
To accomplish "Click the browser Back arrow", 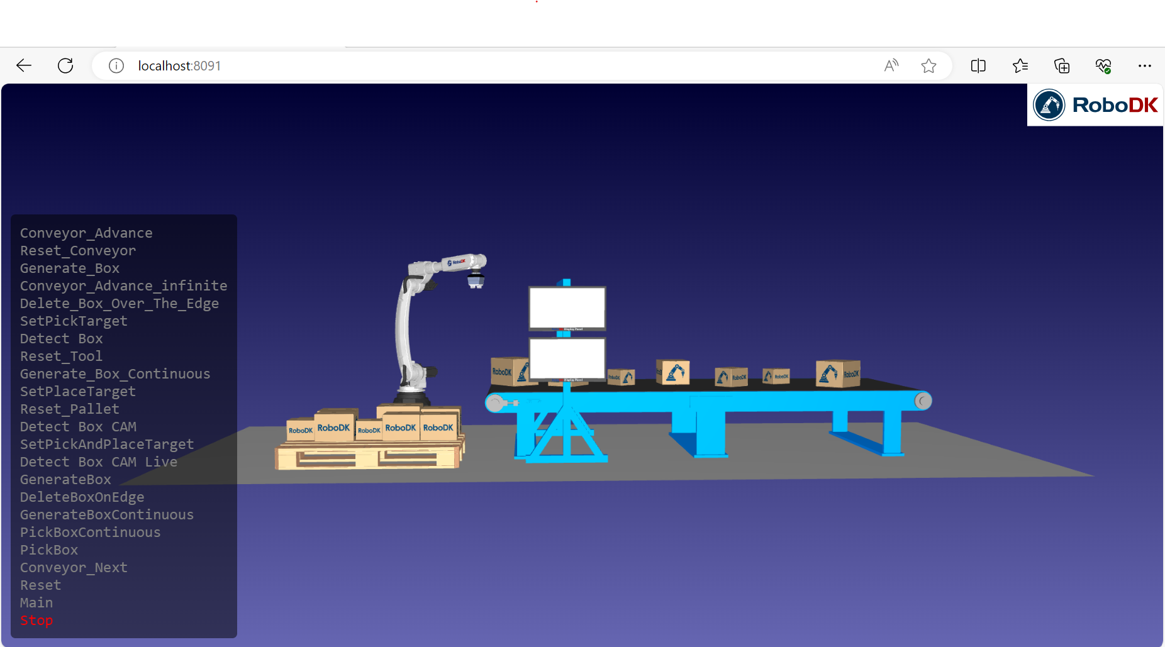I will 24,65.
